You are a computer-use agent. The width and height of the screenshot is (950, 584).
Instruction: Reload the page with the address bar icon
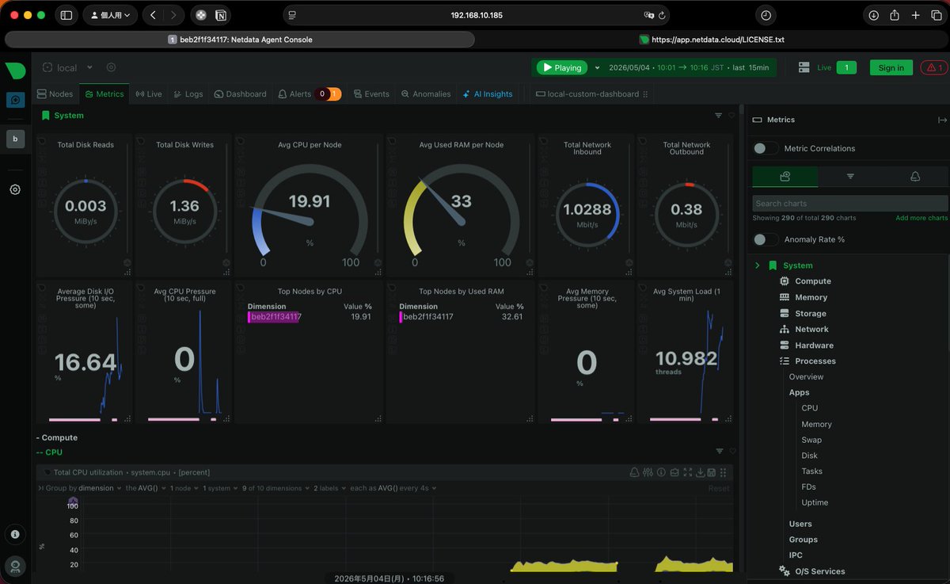coord(662,15)
